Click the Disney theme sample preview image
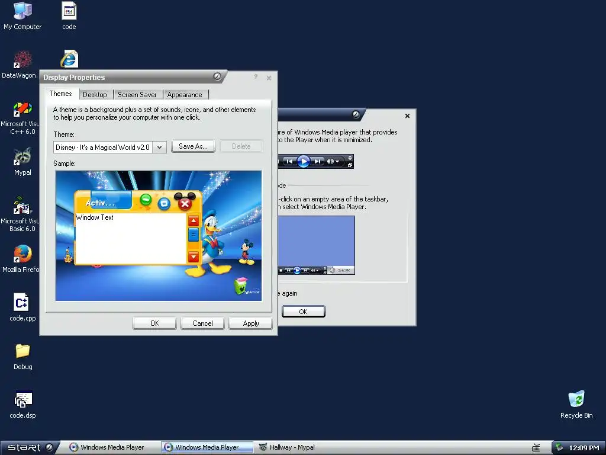606x455 pixels. pyautogui.click(x=159, y=236)
